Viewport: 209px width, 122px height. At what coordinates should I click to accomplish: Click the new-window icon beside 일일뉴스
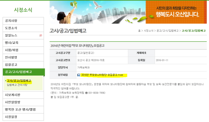point(41,36)
